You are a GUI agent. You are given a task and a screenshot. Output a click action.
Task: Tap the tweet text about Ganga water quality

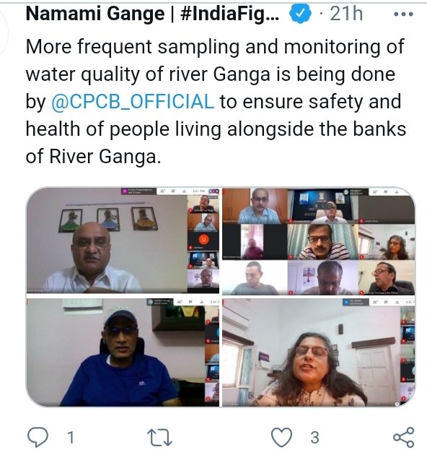coord(216,102)
